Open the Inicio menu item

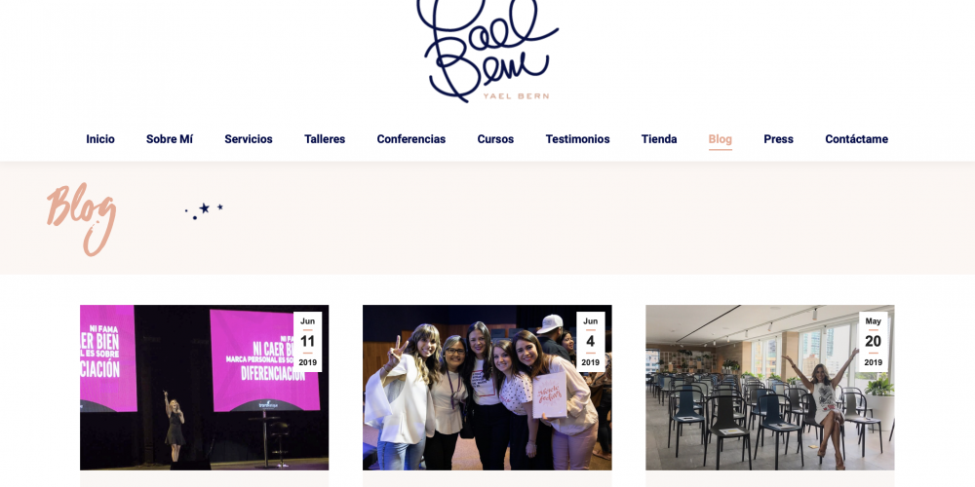100,139
